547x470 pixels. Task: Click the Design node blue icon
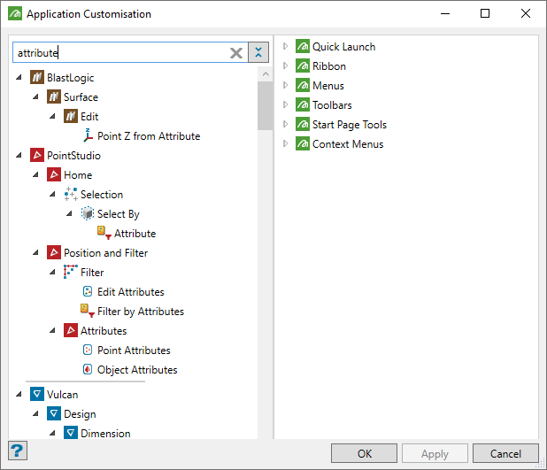pos(54,414)
